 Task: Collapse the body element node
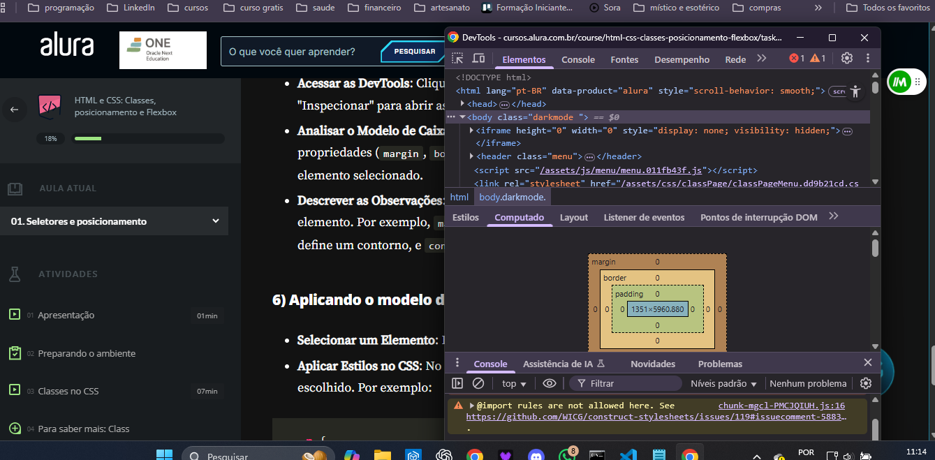click(462, 117)
